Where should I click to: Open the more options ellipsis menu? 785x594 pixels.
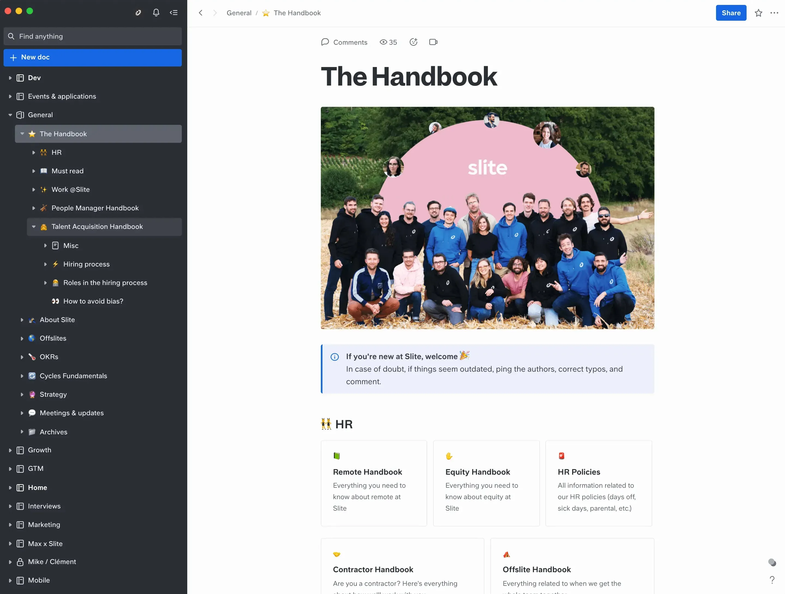[x=774, y=13]
